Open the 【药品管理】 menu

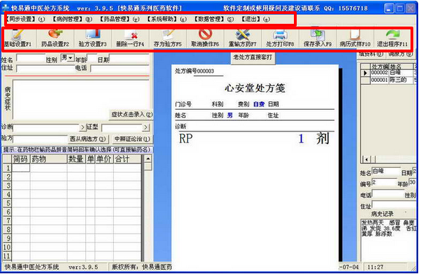coord(119,19)
